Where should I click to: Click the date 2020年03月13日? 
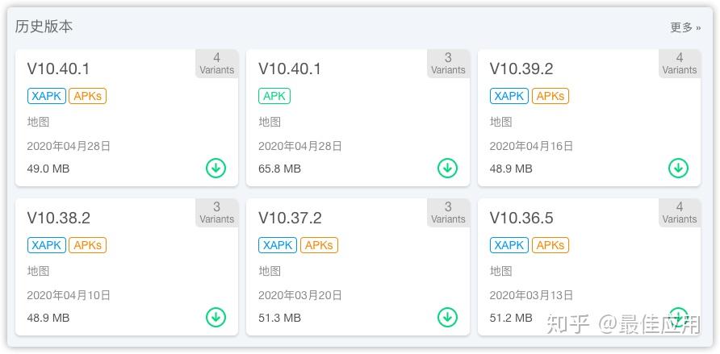point(531,295)
